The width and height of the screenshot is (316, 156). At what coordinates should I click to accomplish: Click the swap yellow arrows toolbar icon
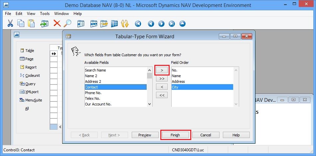pos(125,24)
